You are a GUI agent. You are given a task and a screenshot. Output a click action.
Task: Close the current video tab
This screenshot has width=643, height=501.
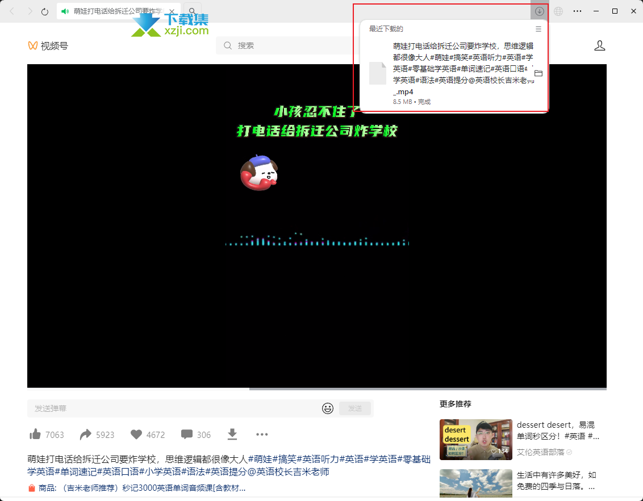coord(172,11)
